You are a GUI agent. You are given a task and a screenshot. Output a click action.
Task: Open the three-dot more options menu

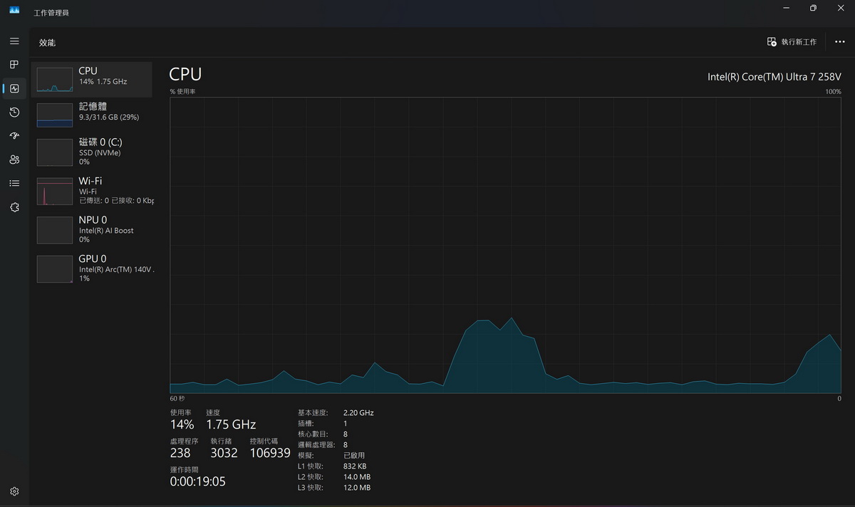pos(839,42)
